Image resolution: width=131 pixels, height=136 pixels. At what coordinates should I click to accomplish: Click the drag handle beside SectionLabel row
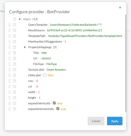[10, 70]
